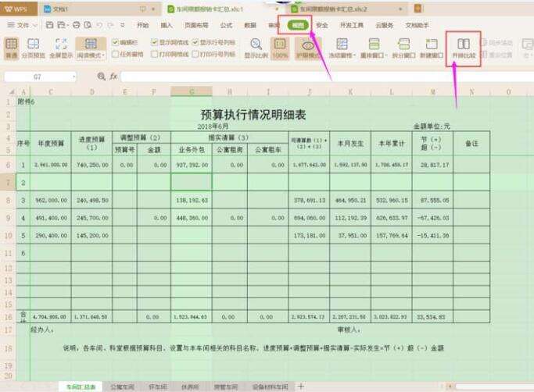534x392 pixels.
Task: Click the horizontal scrollbar at the bottom
Action: pyautogui.click(x=494, y=387)
